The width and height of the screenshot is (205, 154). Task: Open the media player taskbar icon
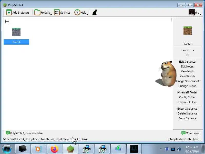[x=38, y=149]
